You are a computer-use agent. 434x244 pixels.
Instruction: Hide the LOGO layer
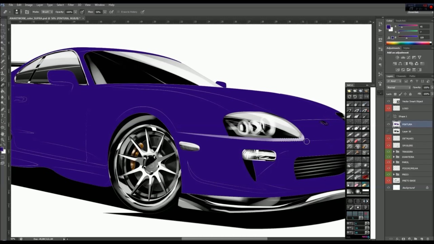(389, 108)
